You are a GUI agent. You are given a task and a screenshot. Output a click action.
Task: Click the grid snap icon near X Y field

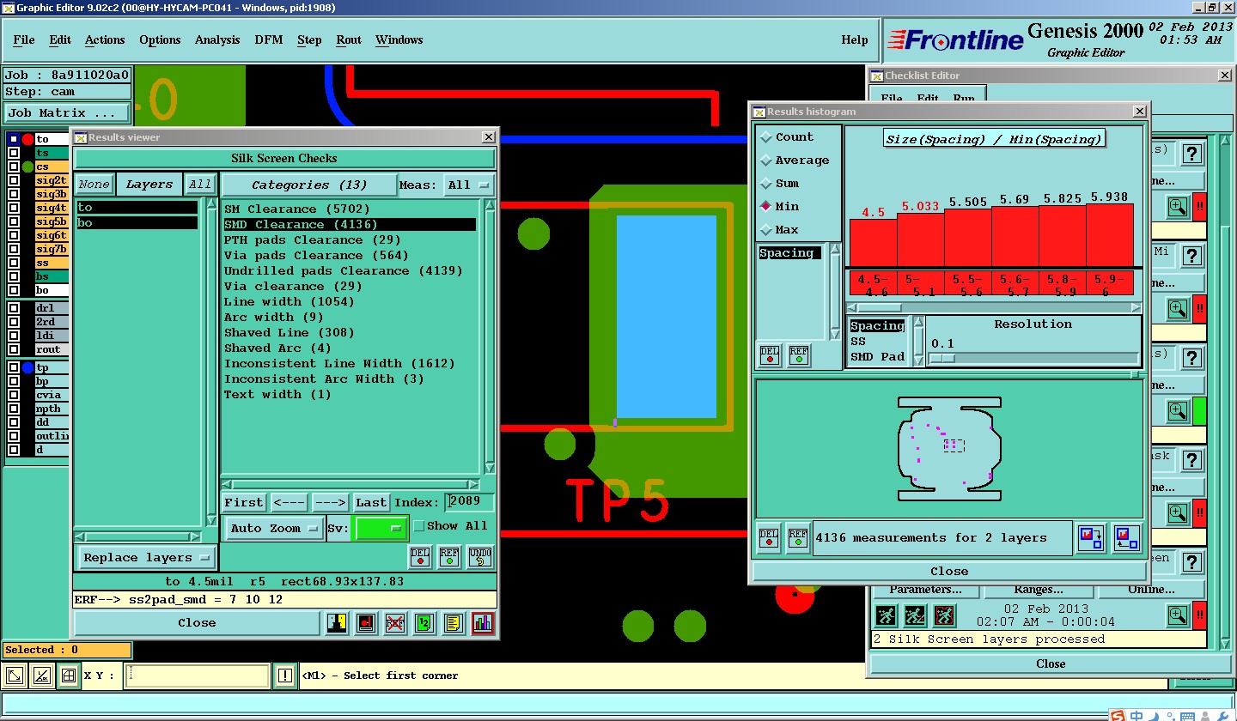coord(69,676)
